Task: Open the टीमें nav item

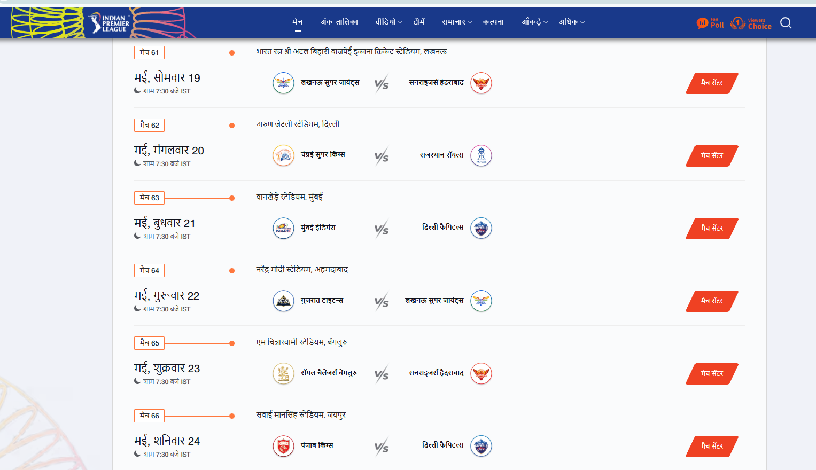Action: click(x=419, y=22)
